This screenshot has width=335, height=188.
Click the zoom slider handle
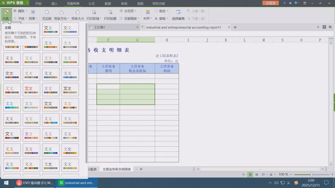pos(311,175)
